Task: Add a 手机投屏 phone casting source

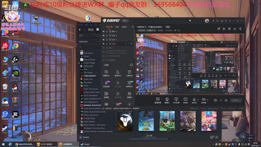Action: pos(176,101)
